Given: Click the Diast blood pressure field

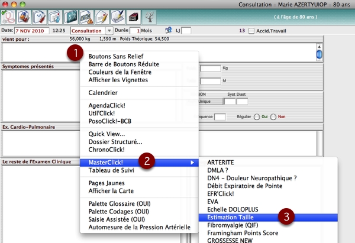Looking at the screenshot, I should click(x=242, y=101).
